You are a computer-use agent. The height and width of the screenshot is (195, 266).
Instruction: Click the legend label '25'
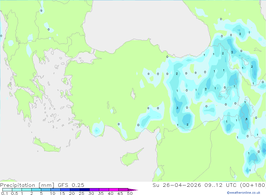81,193
